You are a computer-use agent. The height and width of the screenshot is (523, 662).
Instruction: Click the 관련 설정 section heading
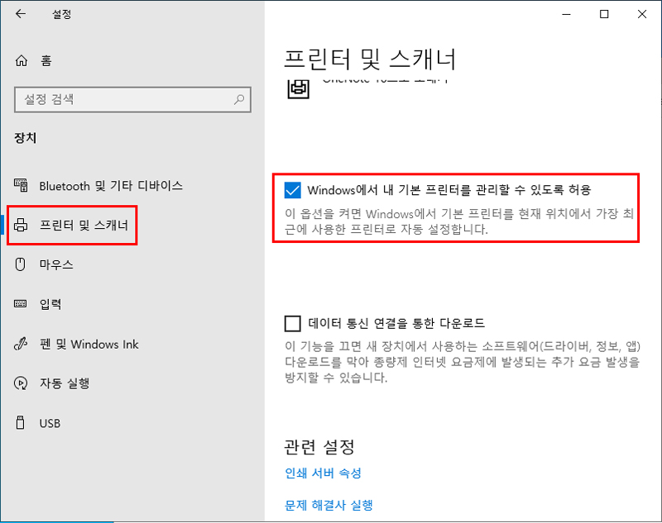319,447
